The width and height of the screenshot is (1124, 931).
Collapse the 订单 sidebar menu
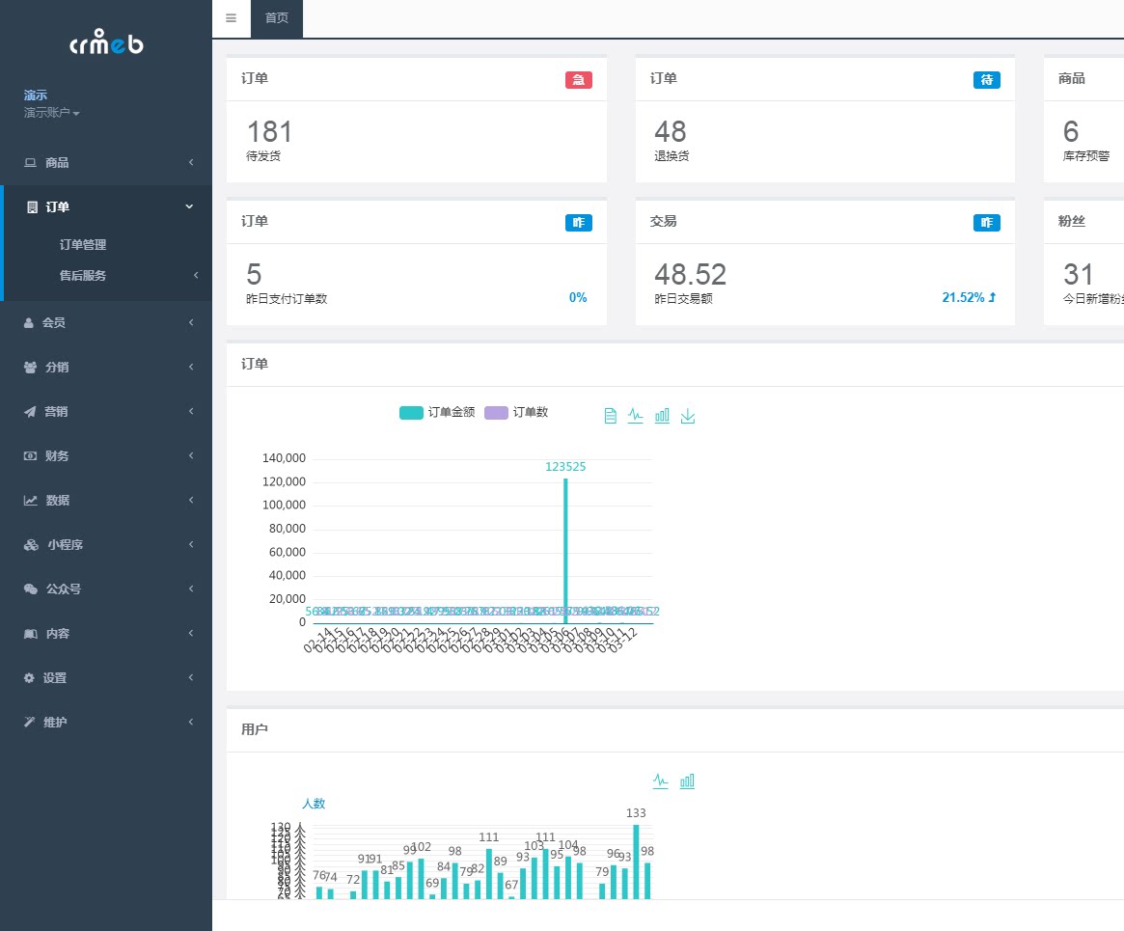106,207
